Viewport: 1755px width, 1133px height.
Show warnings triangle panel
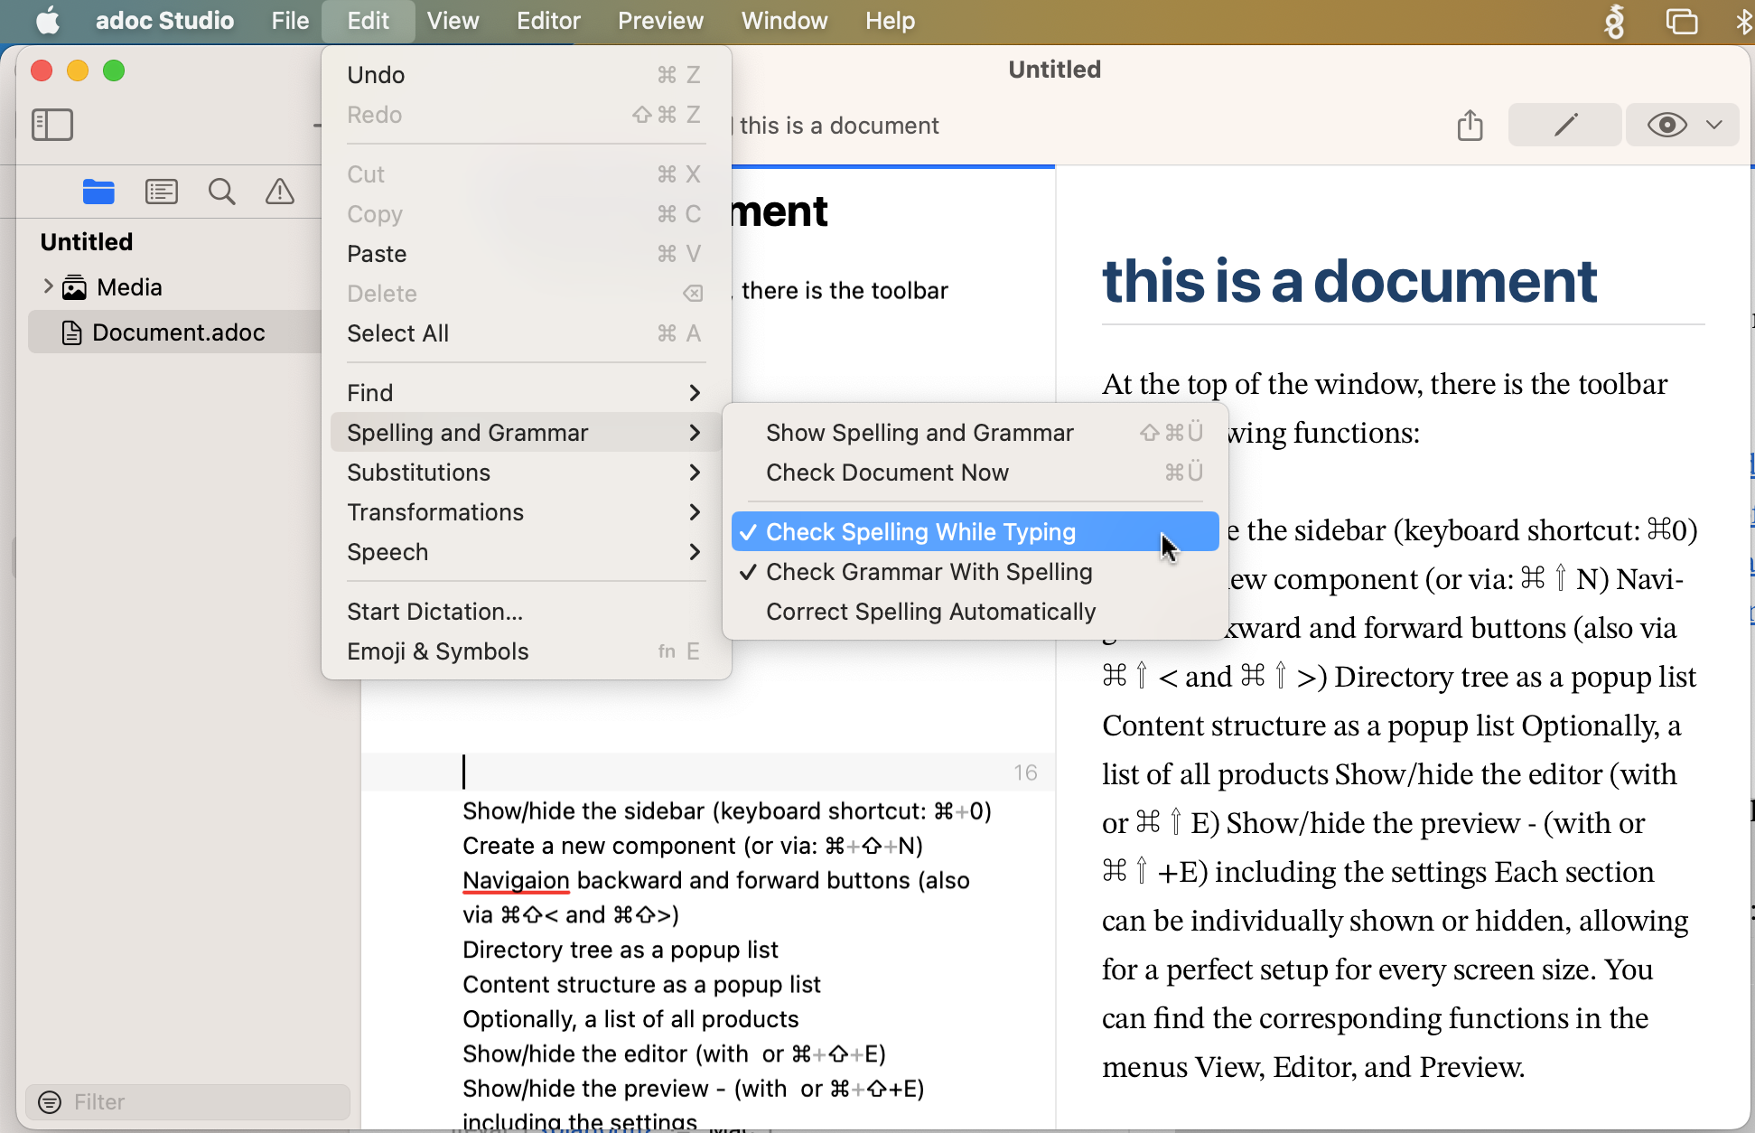click(280, 192)
